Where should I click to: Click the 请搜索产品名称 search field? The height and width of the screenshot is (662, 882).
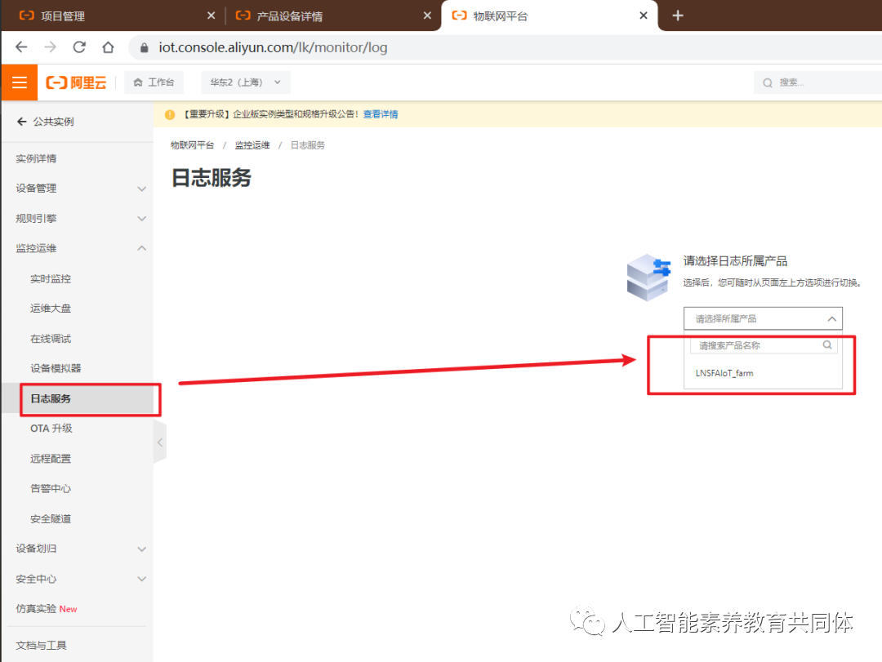pos(764,344)
